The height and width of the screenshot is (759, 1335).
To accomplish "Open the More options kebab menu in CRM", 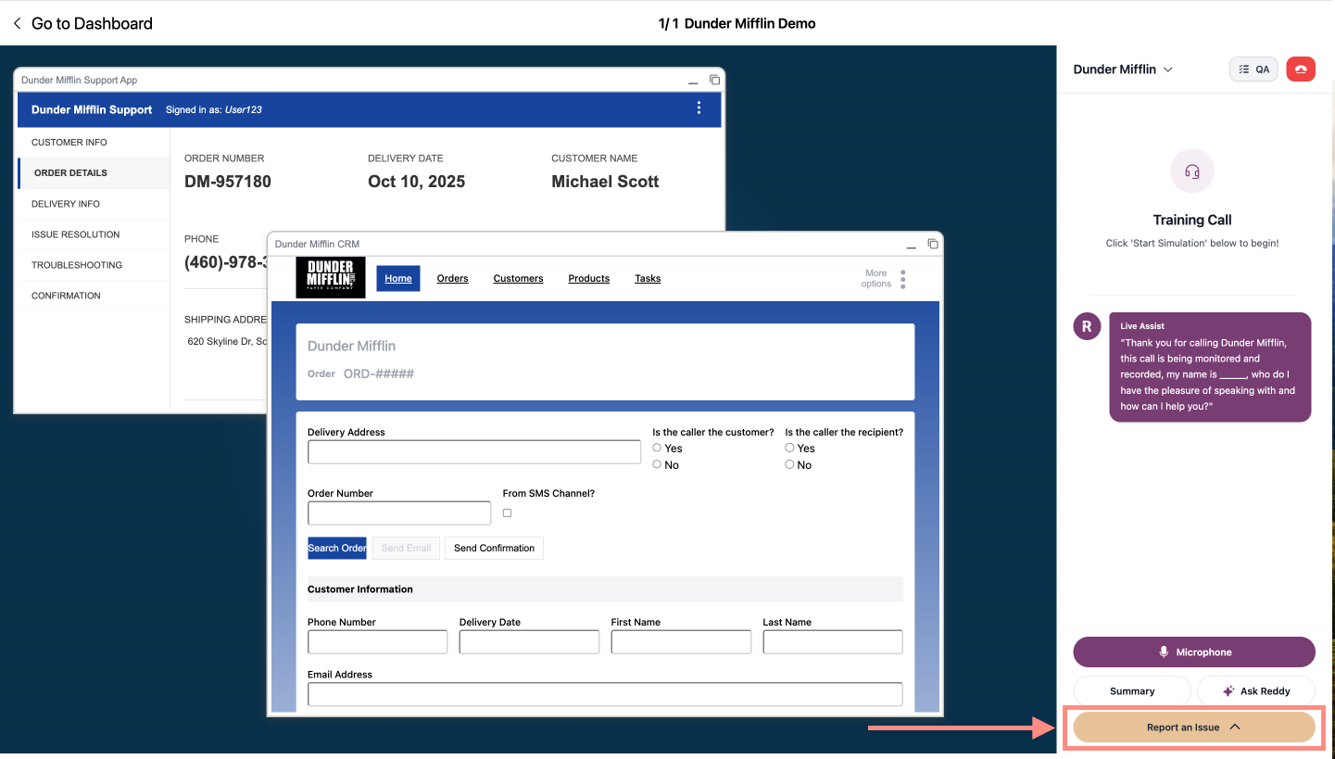I will pyautogui.click(x=902, y=278).
